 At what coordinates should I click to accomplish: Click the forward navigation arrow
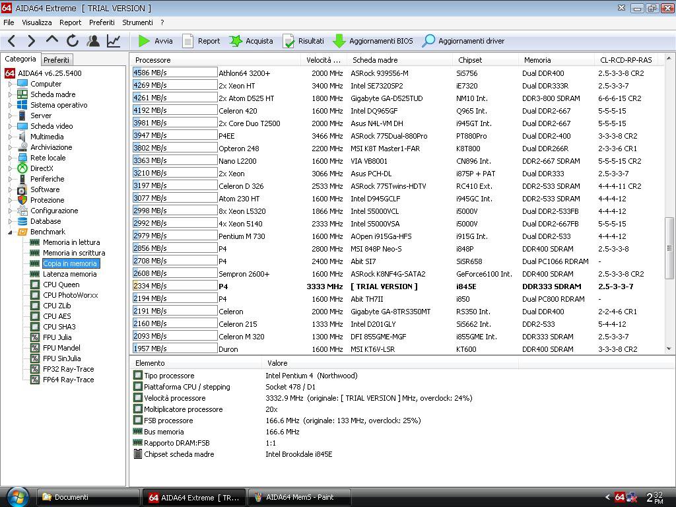[x=31, y=41]
